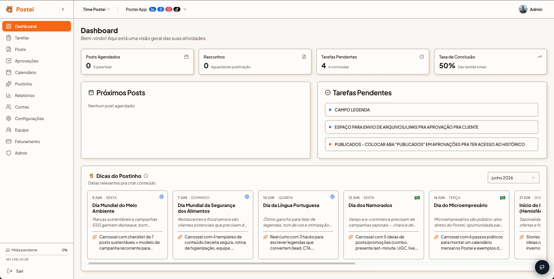Click the Tarefas Pendentes check-circle icon
Screen dimensions: 554x279
(328, 92)
